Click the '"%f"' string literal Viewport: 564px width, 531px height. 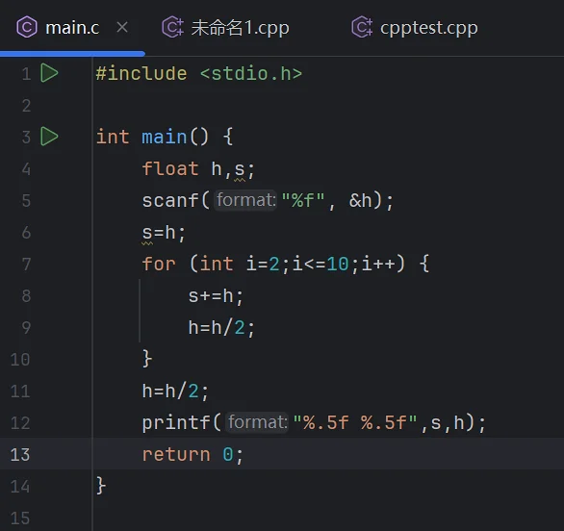pyautogui.click(x=303, y=200)
